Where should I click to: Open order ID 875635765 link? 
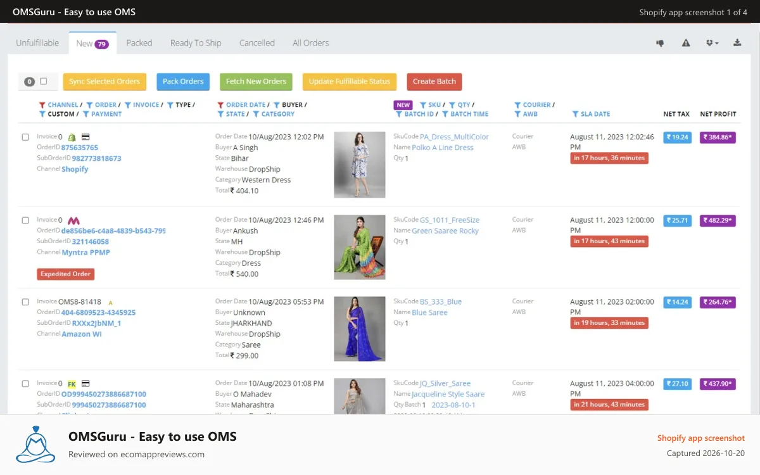point(80,148)
